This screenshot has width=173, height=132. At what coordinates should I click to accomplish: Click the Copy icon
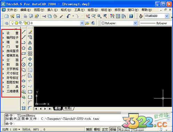pyautogui.click(x=50, y=16)
